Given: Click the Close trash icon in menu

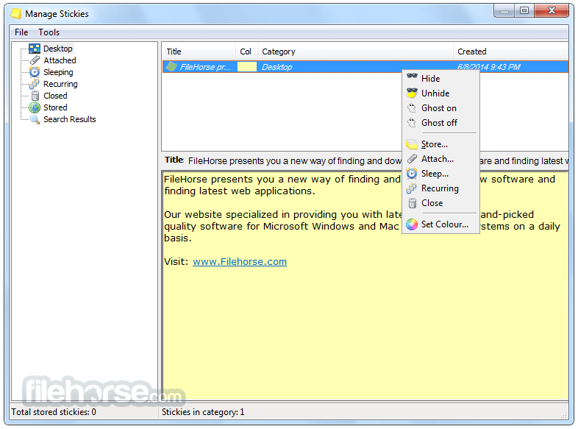Looking at the screenshot, I should coord(413,203).
